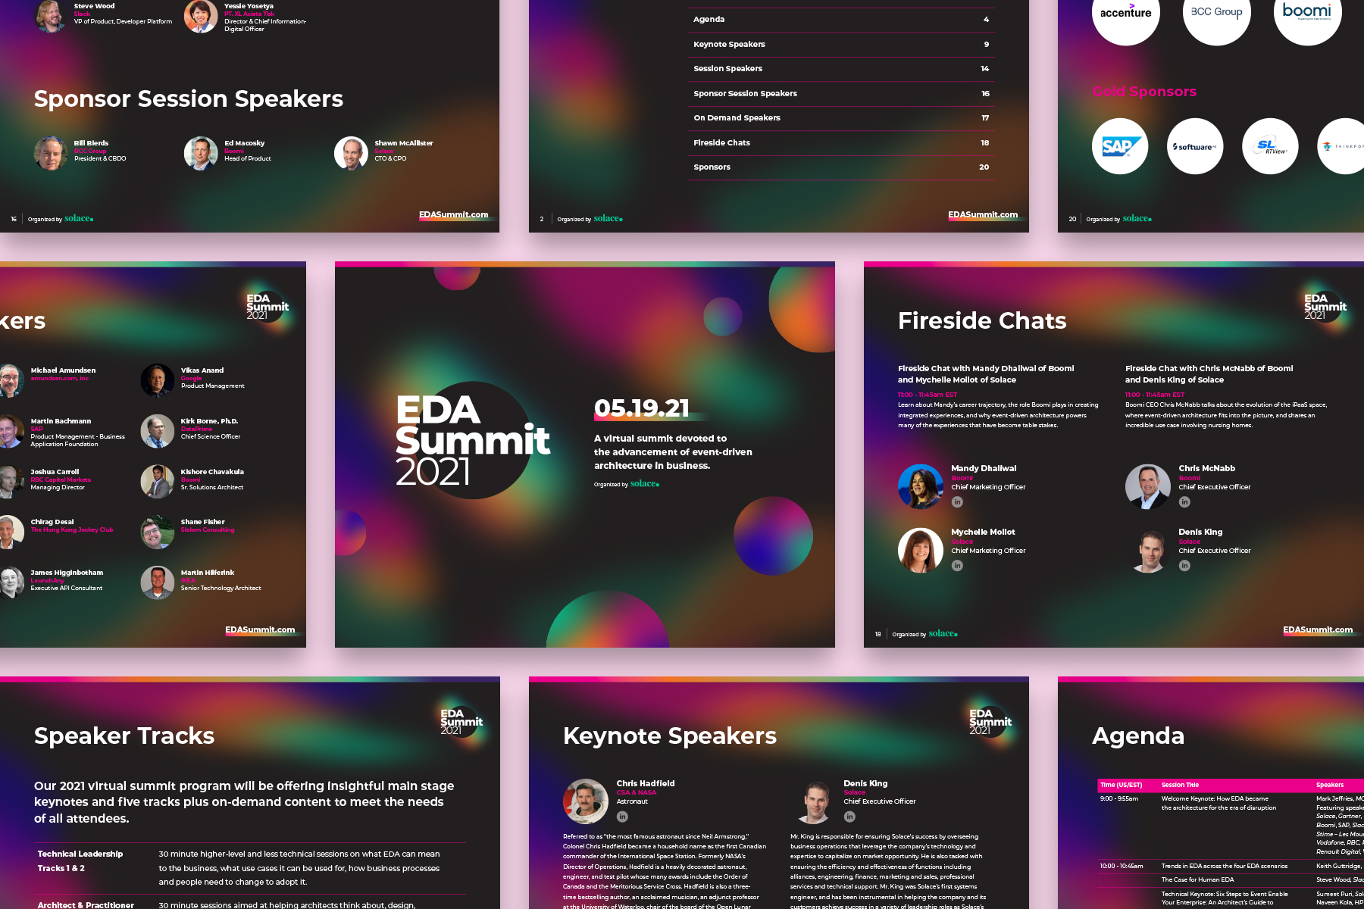Click 'CSA & NASA' under Chris Hadfield

(637, 792)
